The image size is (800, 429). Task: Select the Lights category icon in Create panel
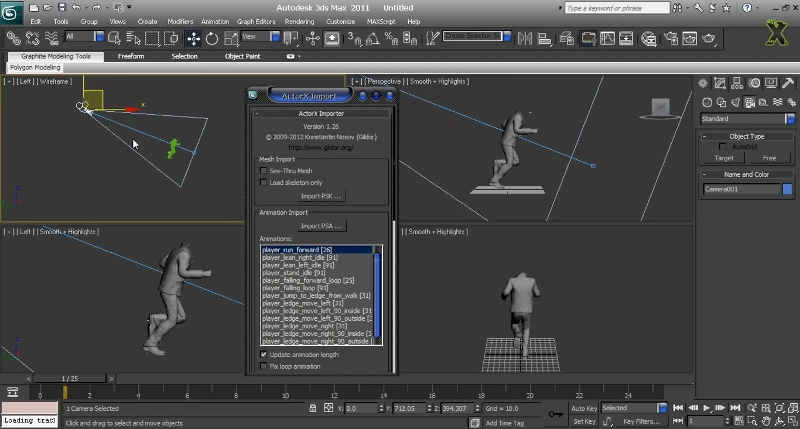[x=736, y=102]
